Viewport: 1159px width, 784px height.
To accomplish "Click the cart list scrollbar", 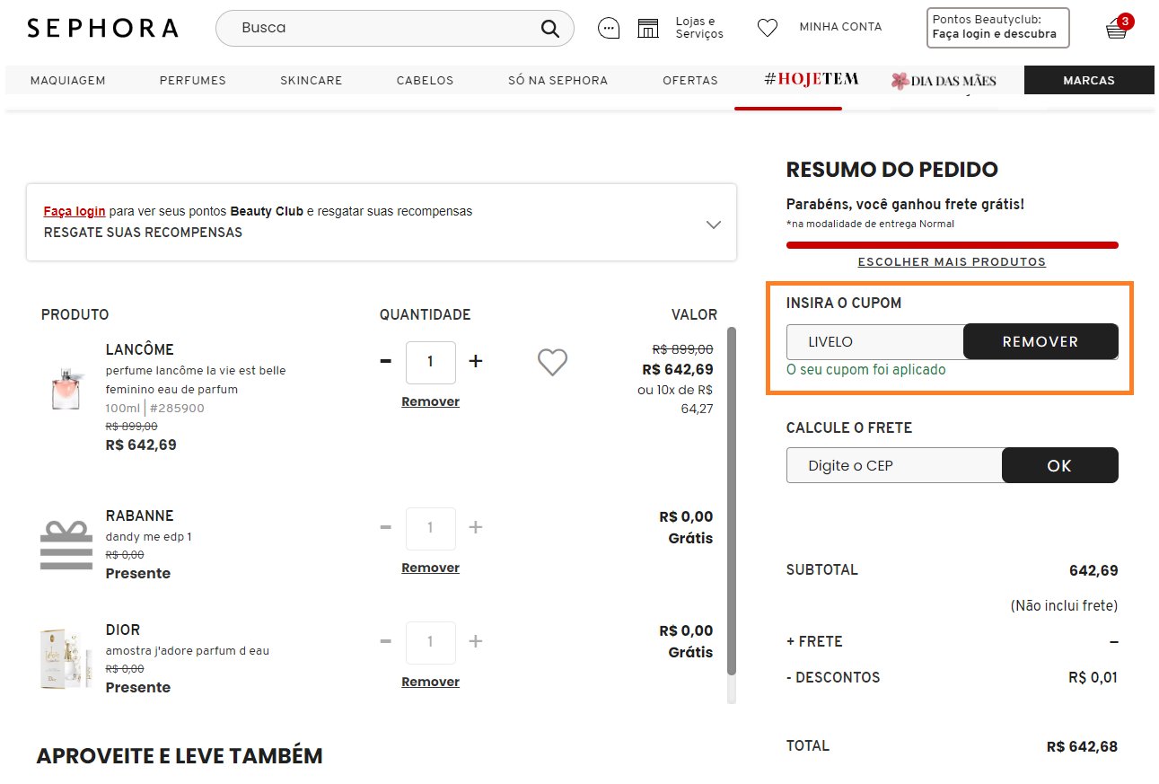I will [x=731, y=501].
